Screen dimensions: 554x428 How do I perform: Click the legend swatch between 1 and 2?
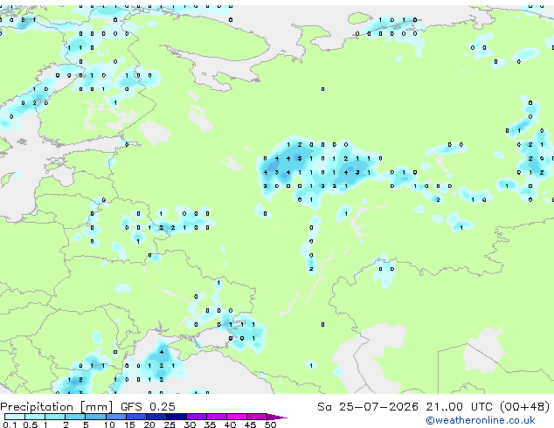(55, 417)
